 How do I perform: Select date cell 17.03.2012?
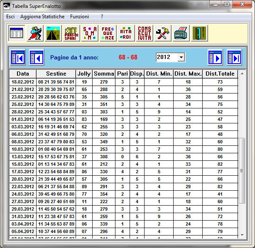[x=23, y=172]
